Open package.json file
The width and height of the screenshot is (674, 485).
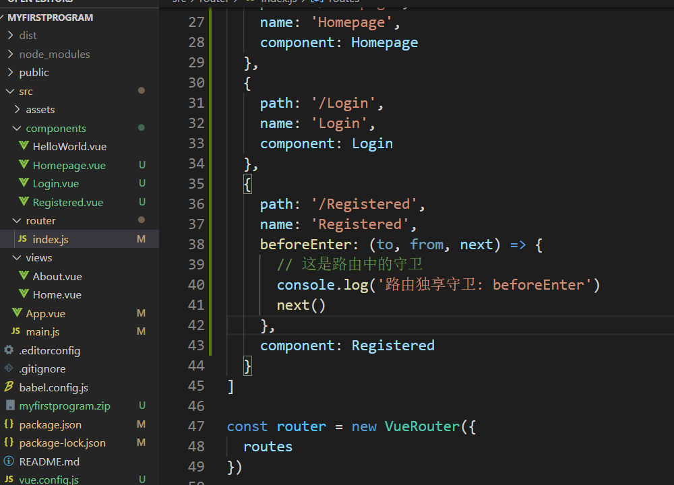pyautogui.click(x=51, y=424)
